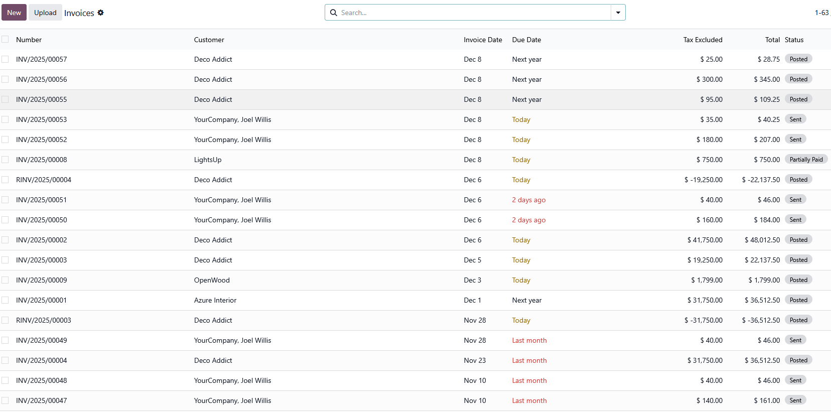Viewport: 831px width, 412px height.
Task: Sort by Customer column header
Action: pyautogui.click(x=209, y=40)
